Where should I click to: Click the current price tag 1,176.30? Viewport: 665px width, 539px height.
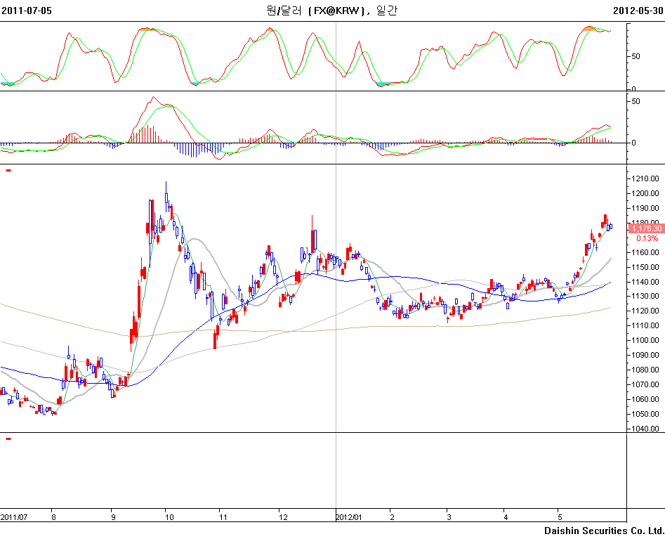click(x=646, y=228)
